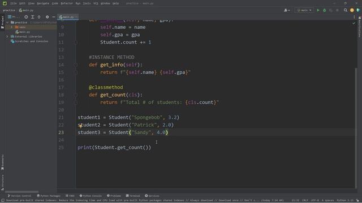Screen dimensions: 362x203
Task: Hide the Project panel with minus icon
Action: pos(54,17)
